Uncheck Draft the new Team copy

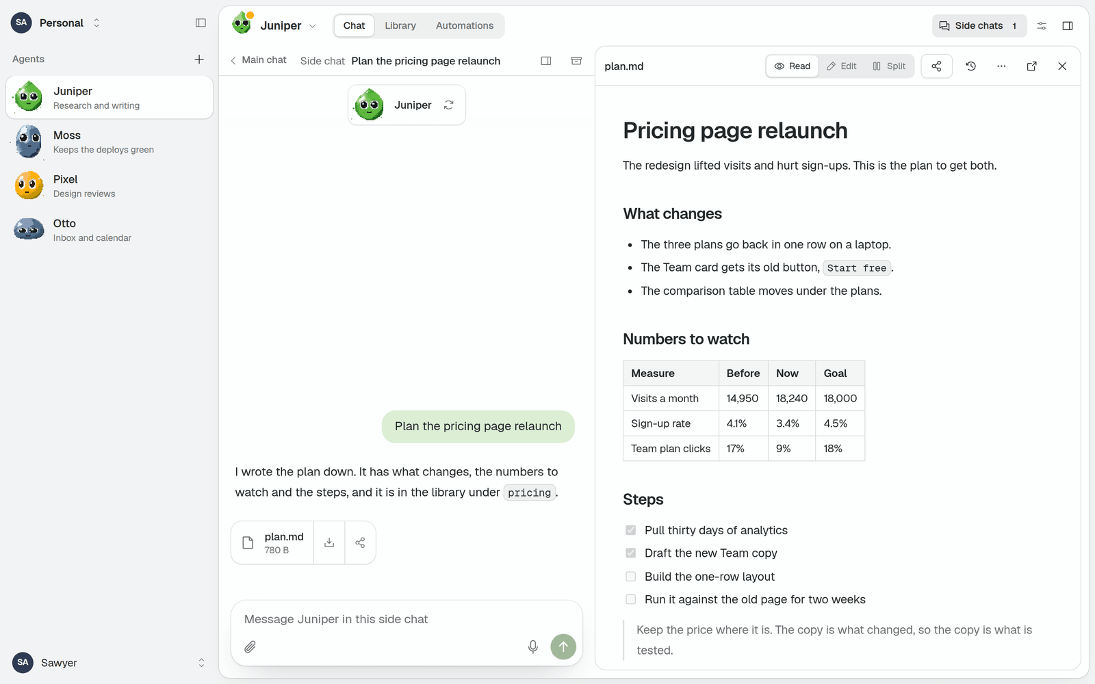coord(631,553)
